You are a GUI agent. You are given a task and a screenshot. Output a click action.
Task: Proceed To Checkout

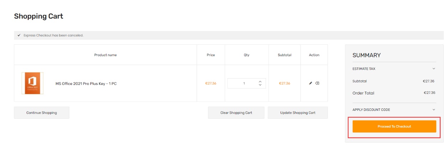click(394, 127)
